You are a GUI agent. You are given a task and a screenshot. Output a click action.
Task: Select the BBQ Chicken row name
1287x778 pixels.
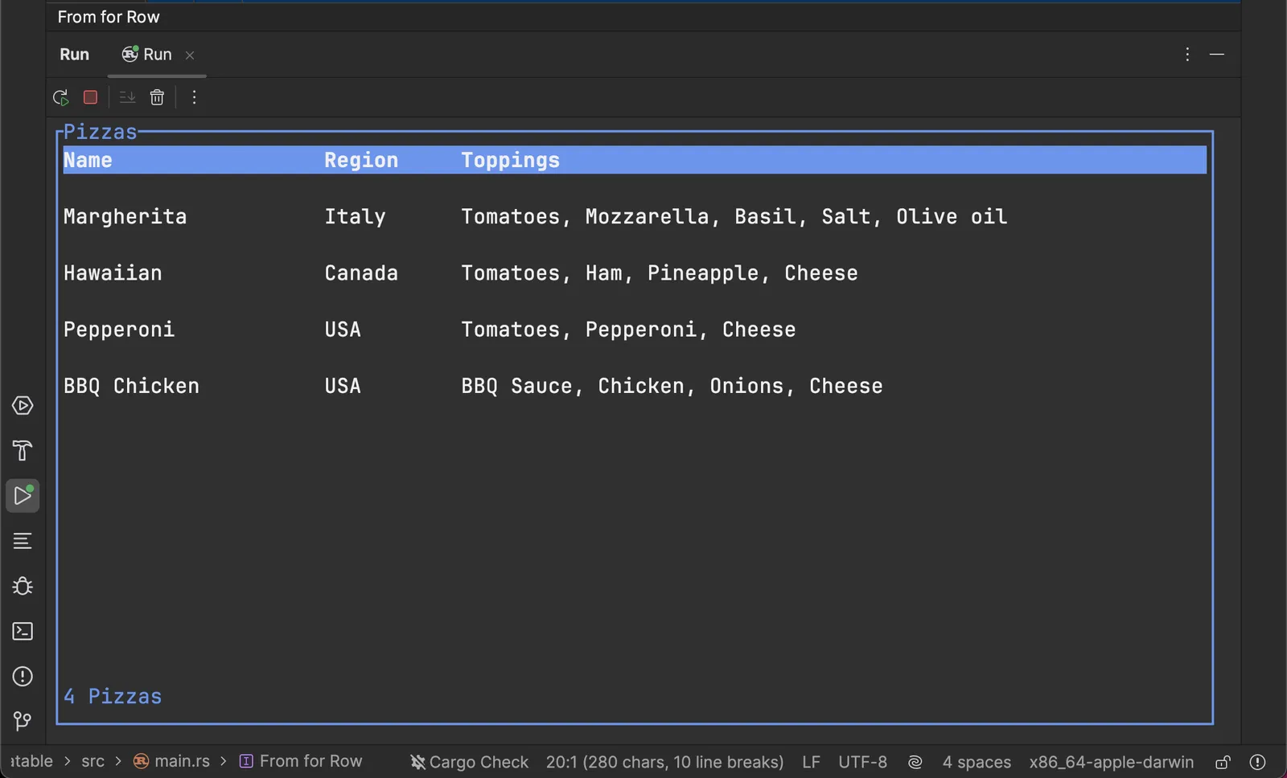pos(131,386)
